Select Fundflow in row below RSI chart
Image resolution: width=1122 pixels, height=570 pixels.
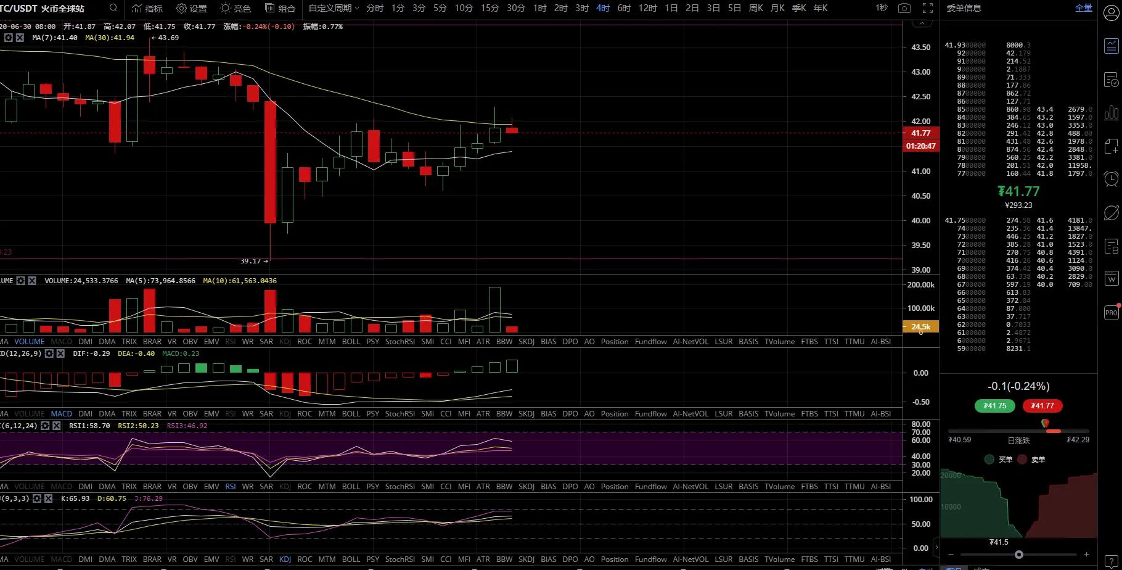coord(651,487)
